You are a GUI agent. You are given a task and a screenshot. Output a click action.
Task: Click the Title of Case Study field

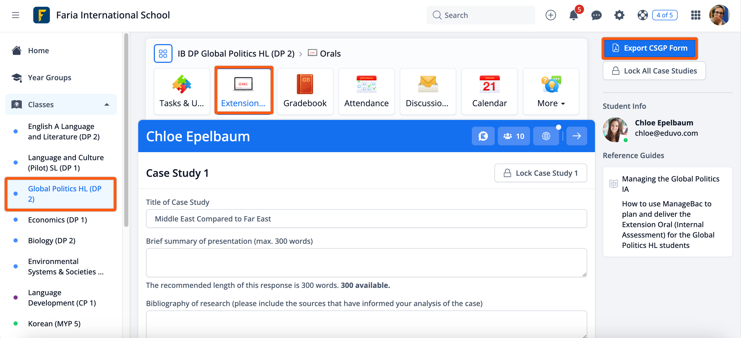pos(366,219)
